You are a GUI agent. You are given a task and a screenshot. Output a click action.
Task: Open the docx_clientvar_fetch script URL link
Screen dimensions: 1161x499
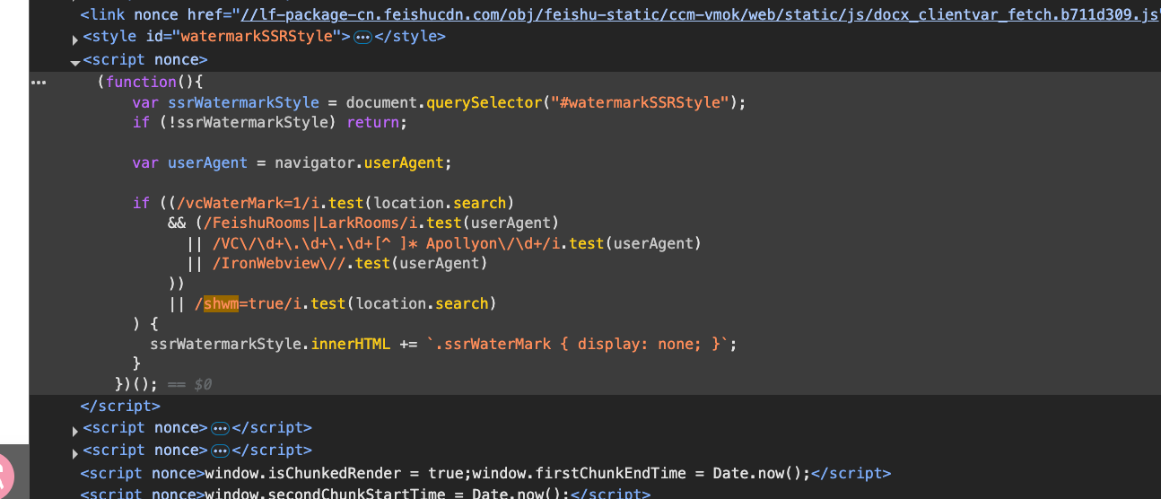tap(698, 14)
